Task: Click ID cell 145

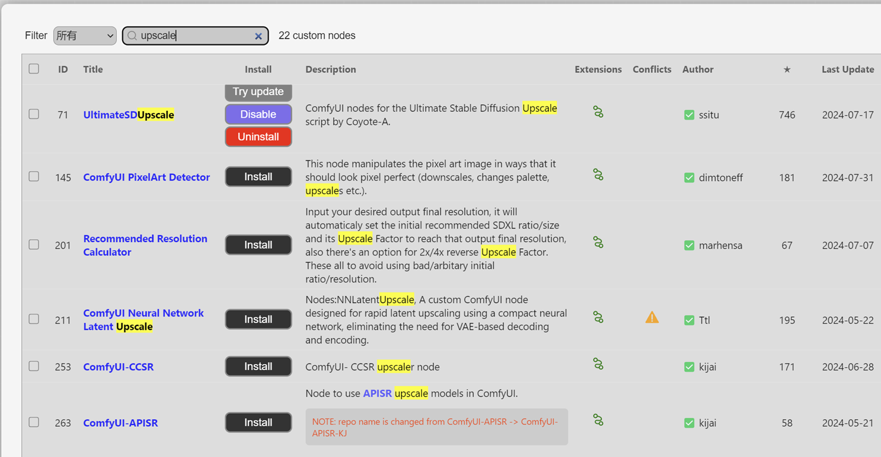Action: 63,178
